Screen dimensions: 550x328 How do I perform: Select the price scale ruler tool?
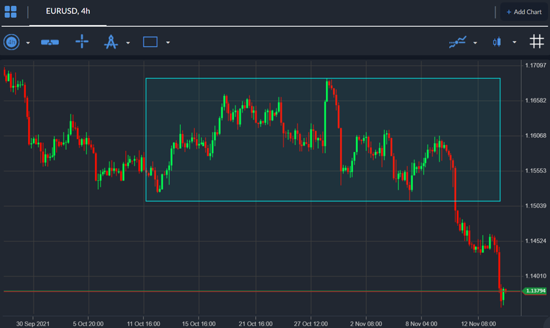coord(50,42)
